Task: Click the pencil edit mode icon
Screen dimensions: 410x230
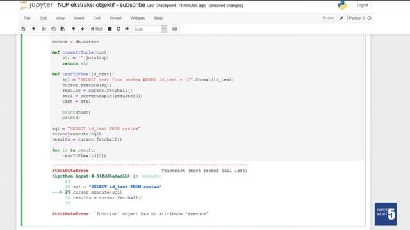Action: [x=341, y=18]
